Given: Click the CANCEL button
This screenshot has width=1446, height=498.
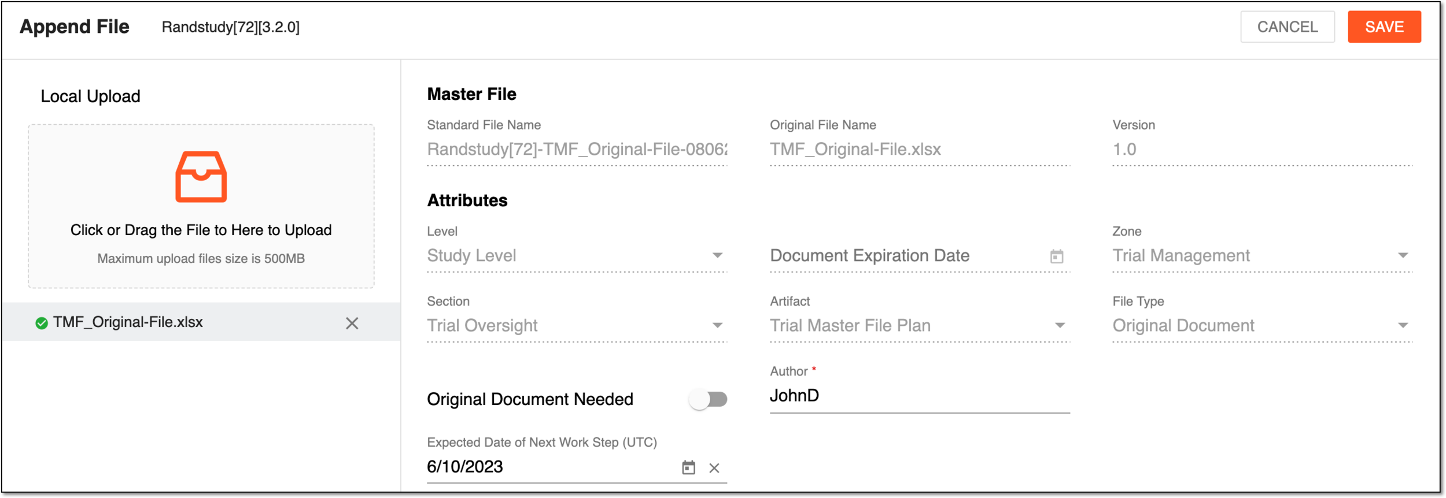Looking at the screenshot, I should coord(1287,27).
